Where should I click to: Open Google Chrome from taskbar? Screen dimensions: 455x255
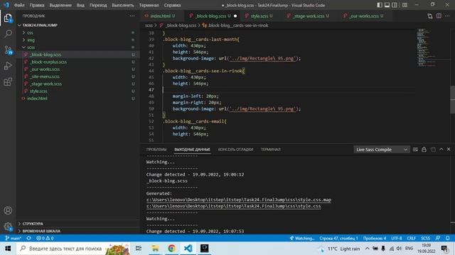pos(171,249)
